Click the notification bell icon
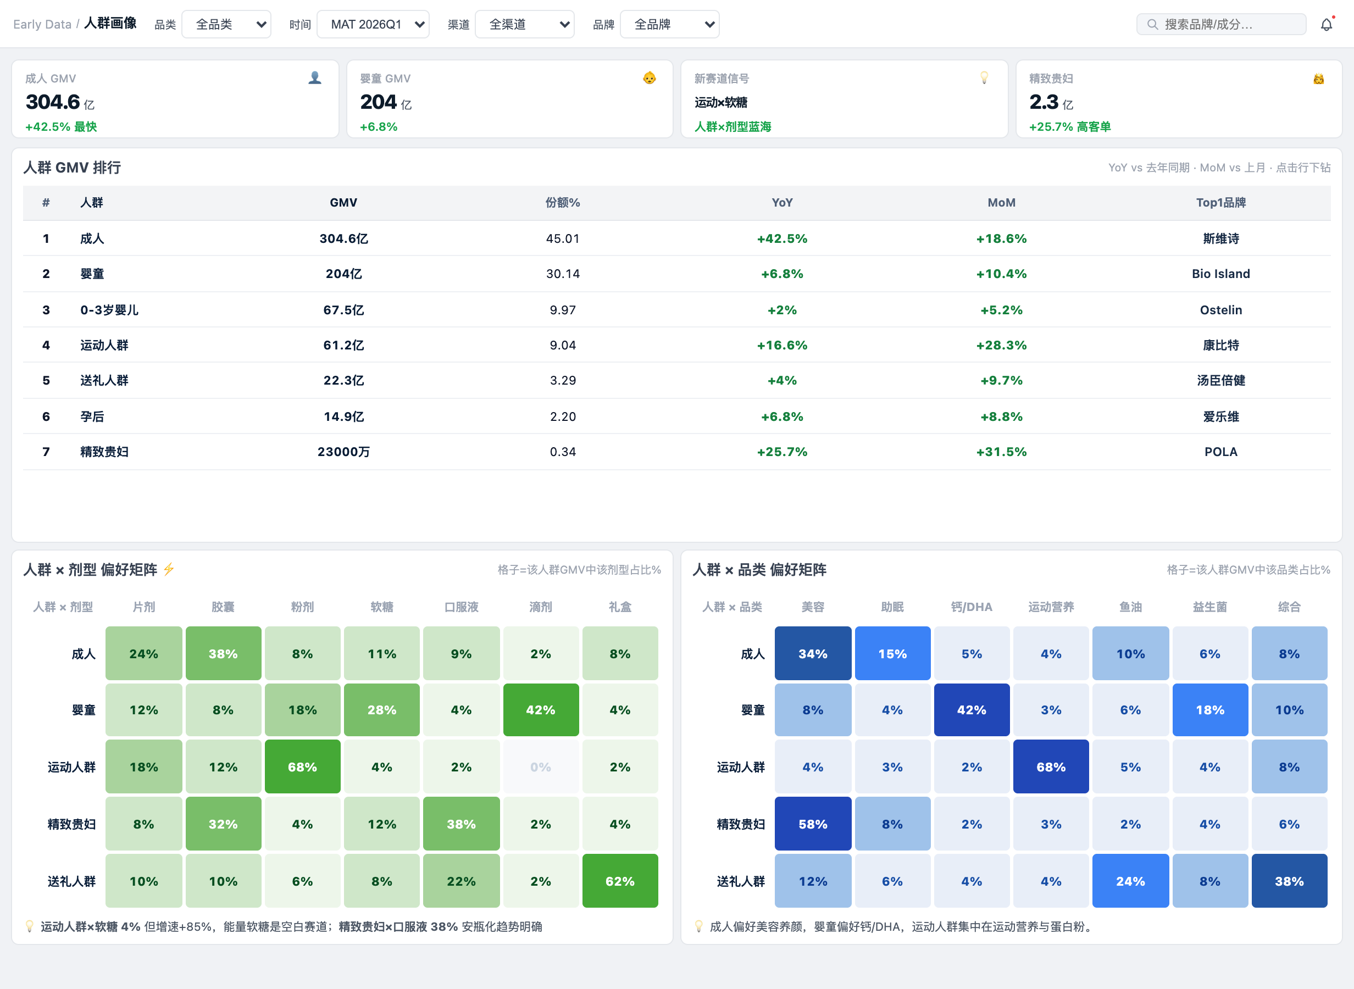The height and width of the screenshot is (989, 1354). [x=1327, y=25]
